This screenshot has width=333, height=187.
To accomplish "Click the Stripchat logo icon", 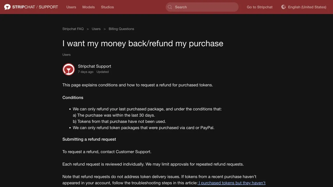I will coord(7,7).
